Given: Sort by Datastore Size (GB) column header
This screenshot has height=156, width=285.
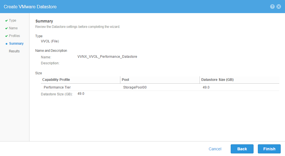Looking at the screenshot, I should [217, 80].
